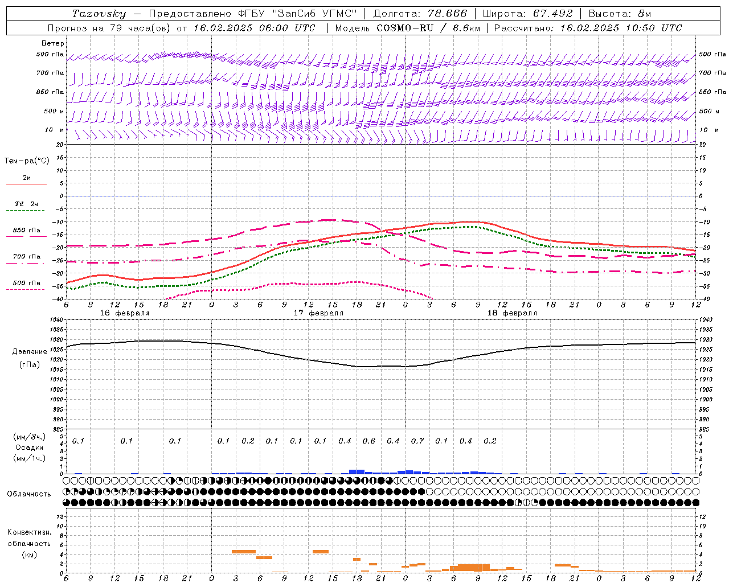Viewport: 729px width, 583px height.
Task: Click the 18 февраля date label
Action: [x=512, y=313]
